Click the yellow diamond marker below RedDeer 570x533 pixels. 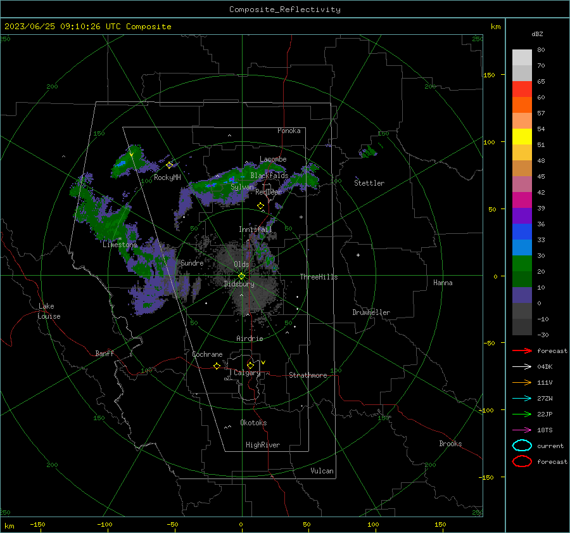[260, 206]
